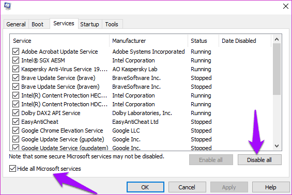Image resolution: width=292 pixels, height=195 pixels.
Task: Uncheck Kaspersky Anti-Virus Service checkbox
Action: (16, 69)
